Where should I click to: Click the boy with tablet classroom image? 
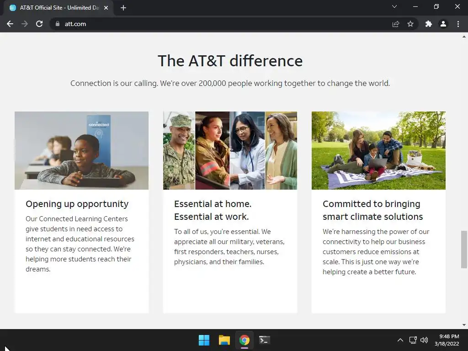(81, 150)
